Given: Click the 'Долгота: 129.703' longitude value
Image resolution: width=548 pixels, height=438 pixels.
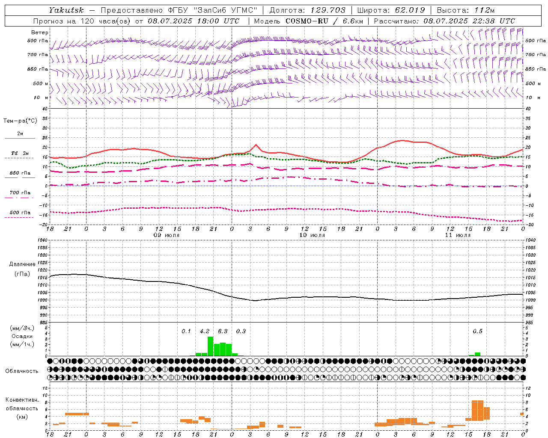Looking at the screenshot, I should point(307,10).
